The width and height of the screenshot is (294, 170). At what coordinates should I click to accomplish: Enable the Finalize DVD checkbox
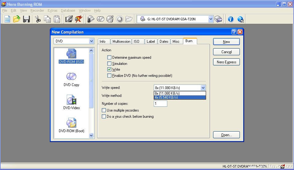[109, 76]
